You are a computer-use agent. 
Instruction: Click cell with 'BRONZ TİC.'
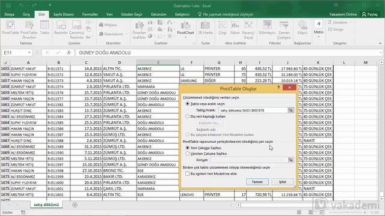pos(119,170)
